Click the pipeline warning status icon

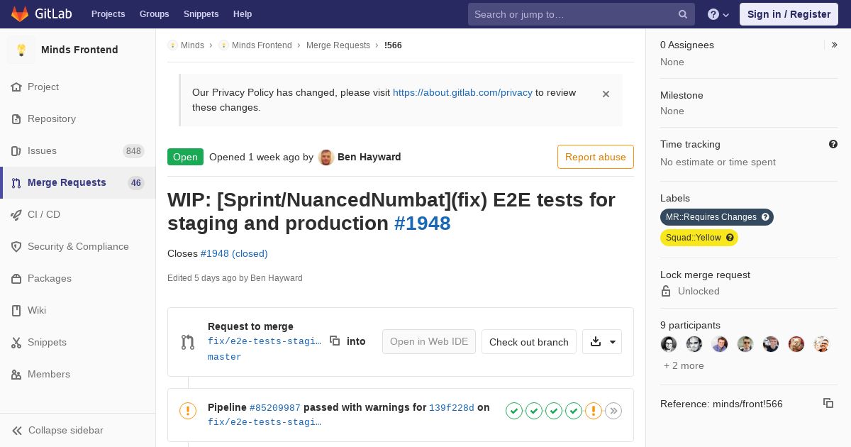coord(188,410)
